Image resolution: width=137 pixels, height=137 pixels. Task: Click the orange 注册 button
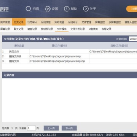click(x=132, y=9)
